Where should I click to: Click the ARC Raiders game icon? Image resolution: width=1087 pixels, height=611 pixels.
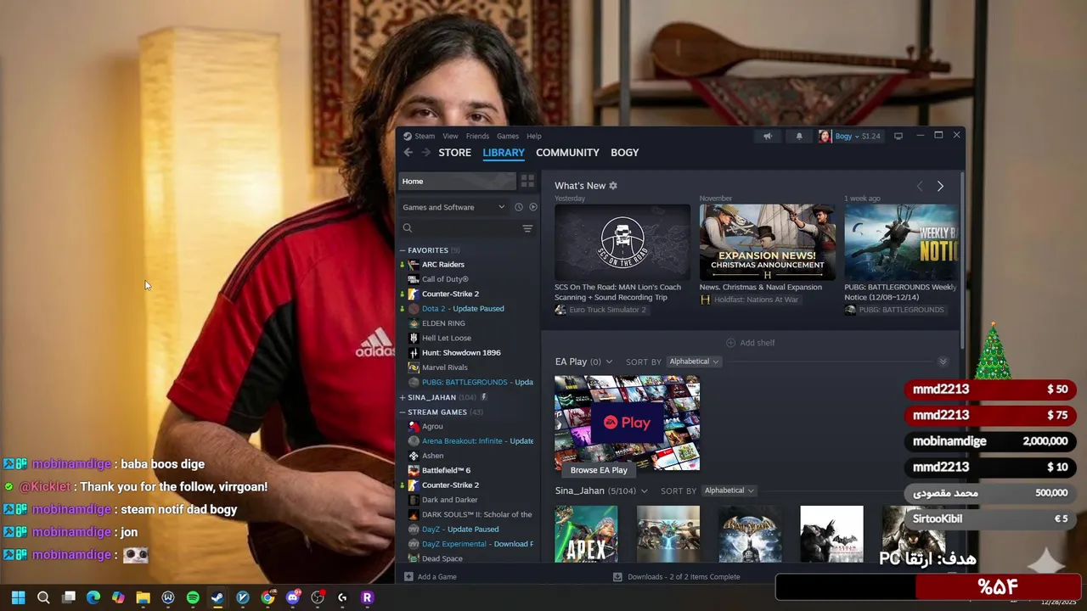click(x=414, y=265)
